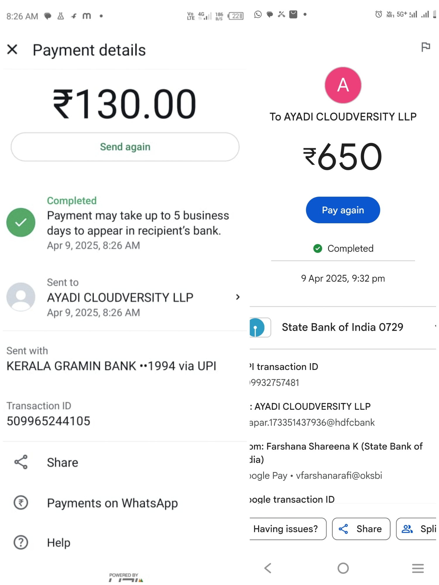Viewport: 439px width, 585px height.
Task: Tap the State Bank of India logo
Action: click(258, 327)
